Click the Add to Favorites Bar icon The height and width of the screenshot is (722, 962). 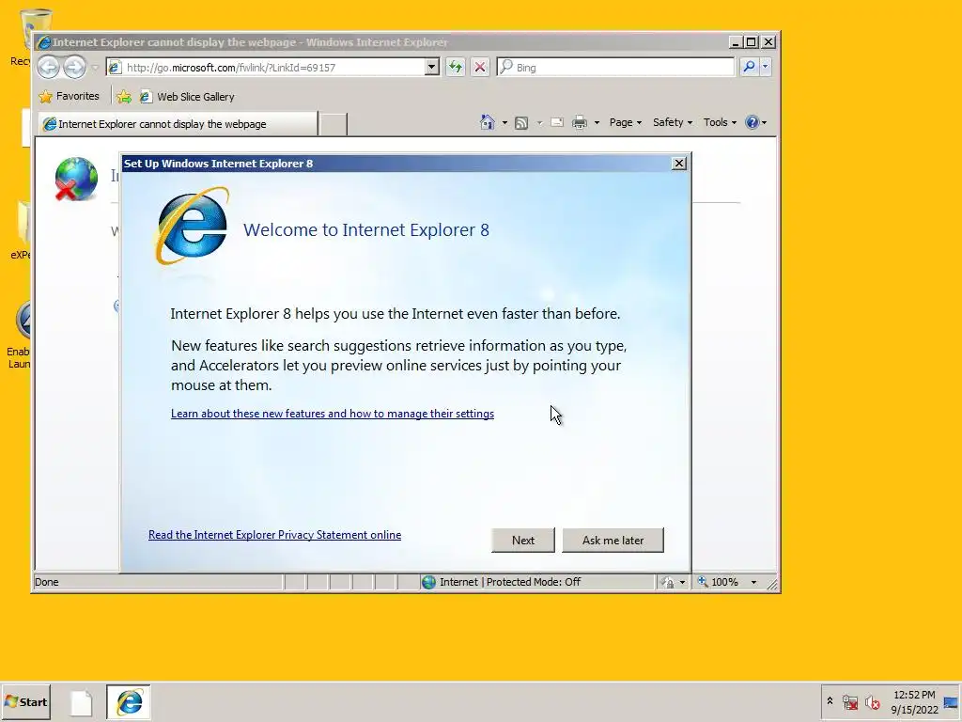124,97
